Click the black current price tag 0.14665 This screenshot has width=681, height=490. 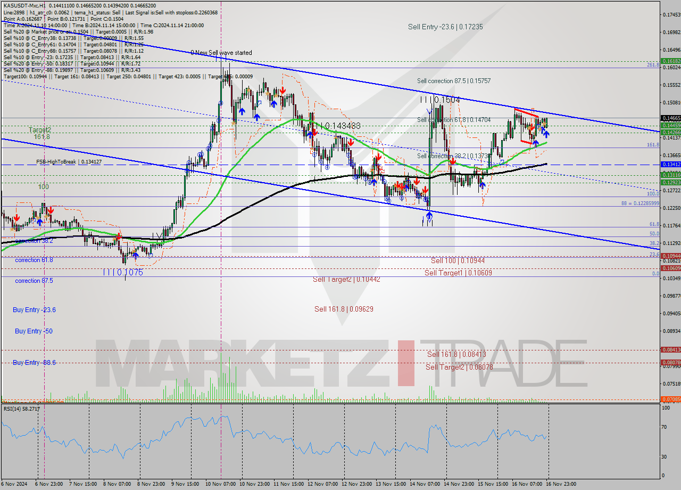point(670,118)
